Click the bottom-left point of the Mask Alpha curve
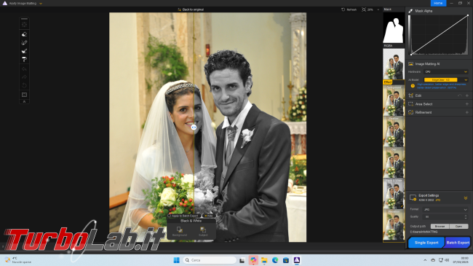This screenshot has width=473, height=266. point(411,55)
